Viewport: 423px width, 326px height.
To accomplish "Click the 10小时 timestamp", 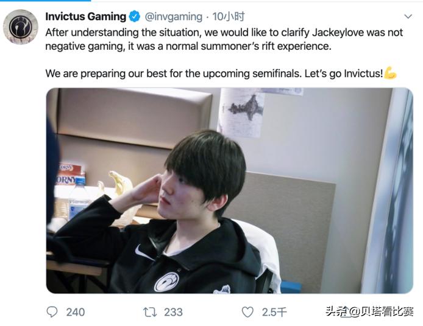I will [228, 16].
